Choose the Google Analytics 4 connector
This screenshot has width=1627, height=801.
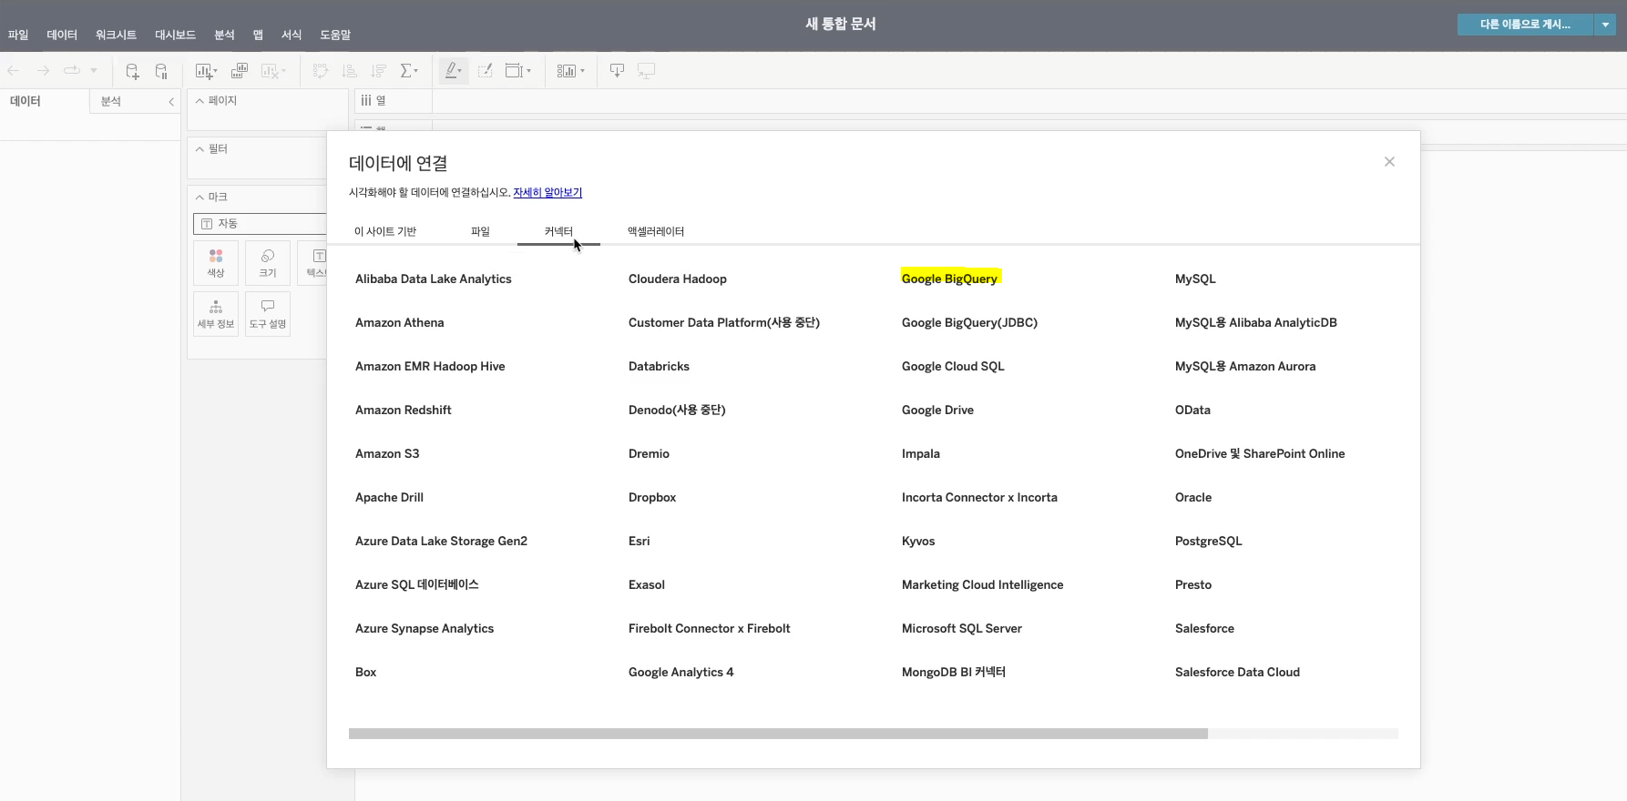pyautogui.click(x=680, y=673)
